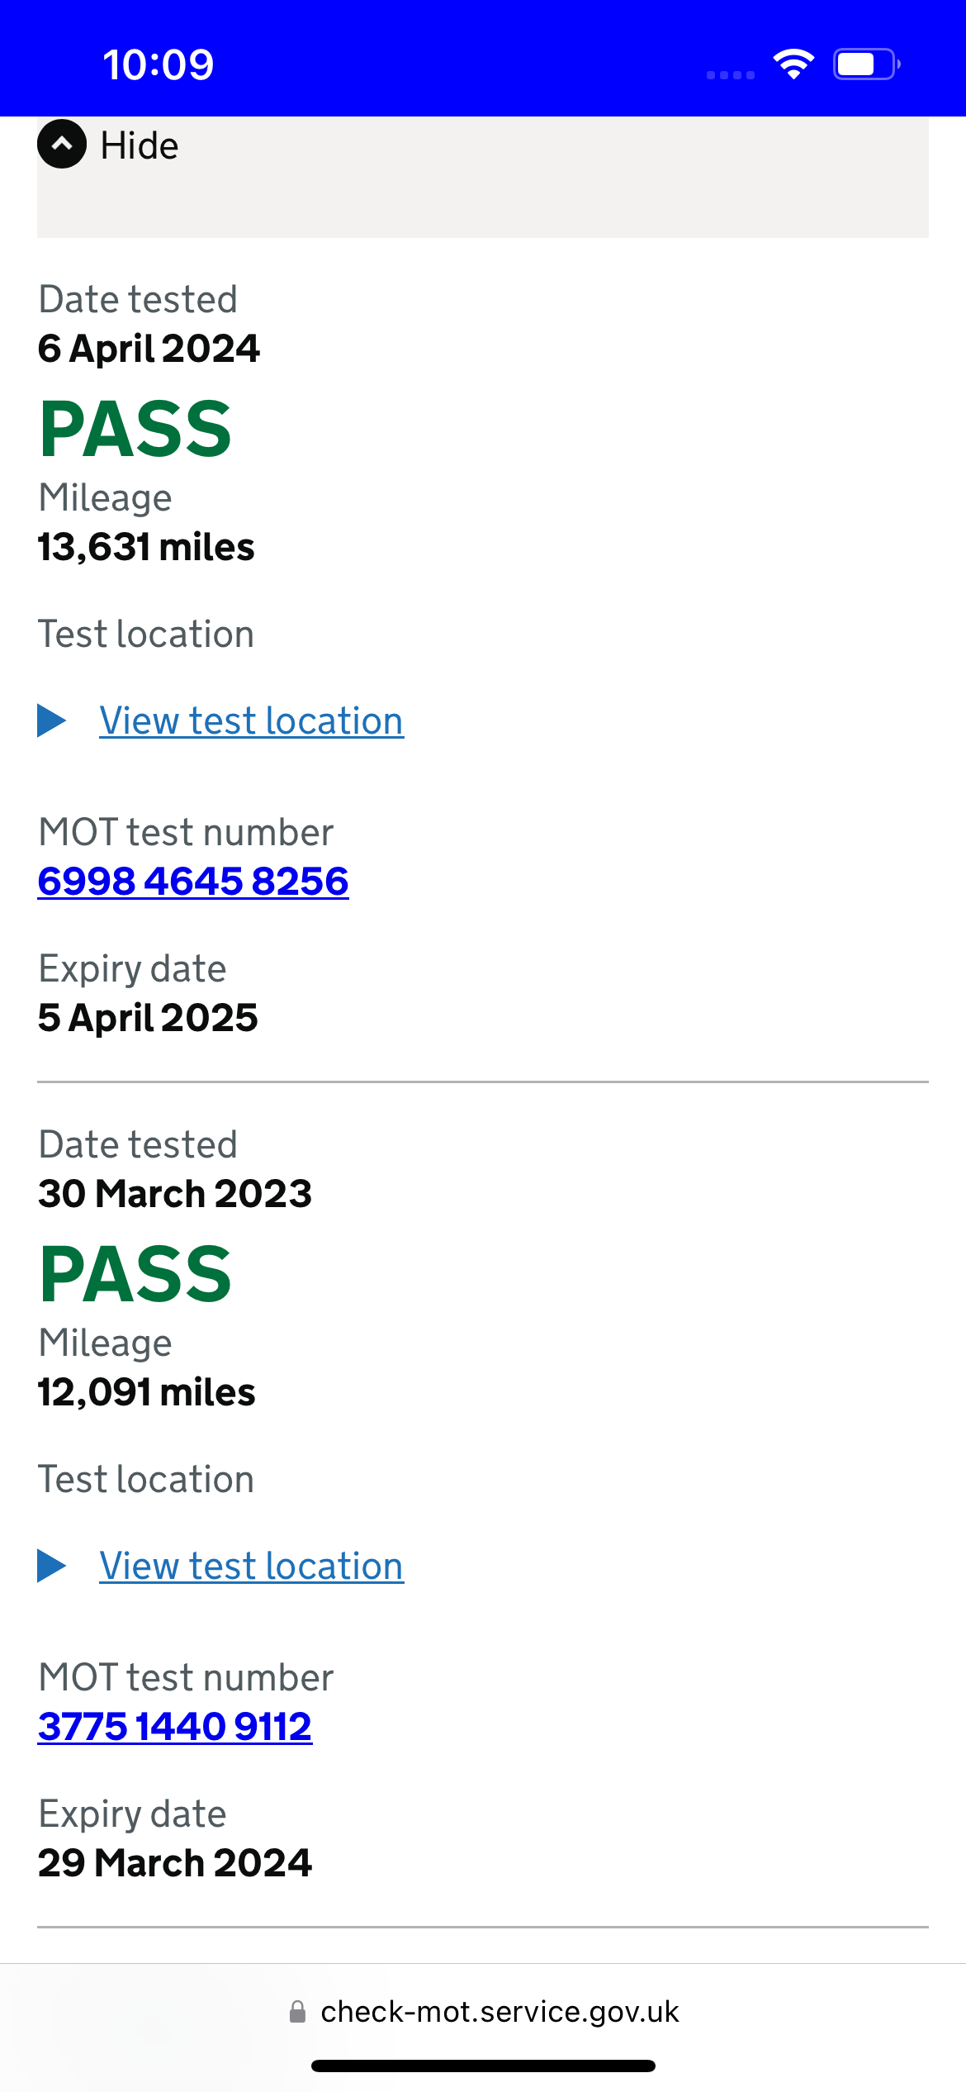Open MOT test number 6998 4645 8256
Viewport: 966px width, 2092px height.
[x=193, y=881]
